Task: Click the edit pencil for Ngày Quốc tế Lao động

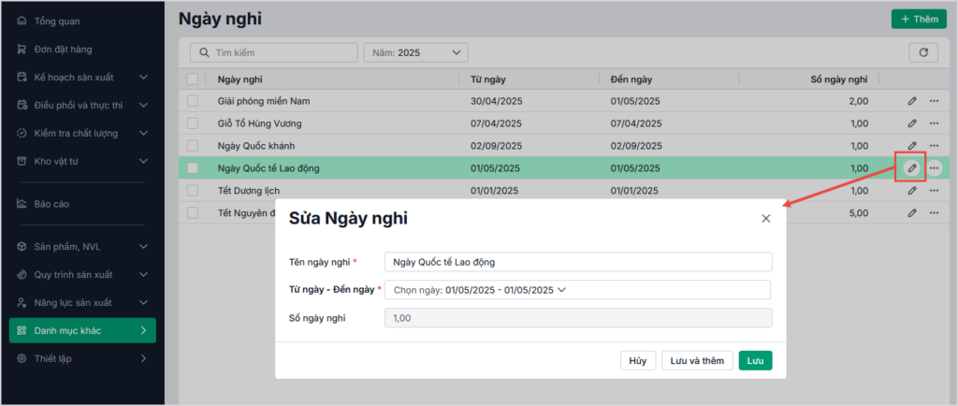Action: point(911,168)
